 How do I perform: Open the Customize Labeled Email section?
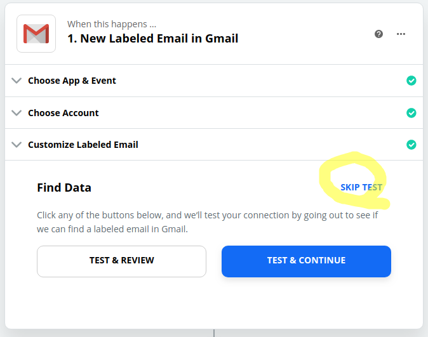click(214, 145)
